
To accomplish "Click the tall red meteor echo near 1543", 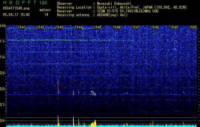I will [58, 86].
